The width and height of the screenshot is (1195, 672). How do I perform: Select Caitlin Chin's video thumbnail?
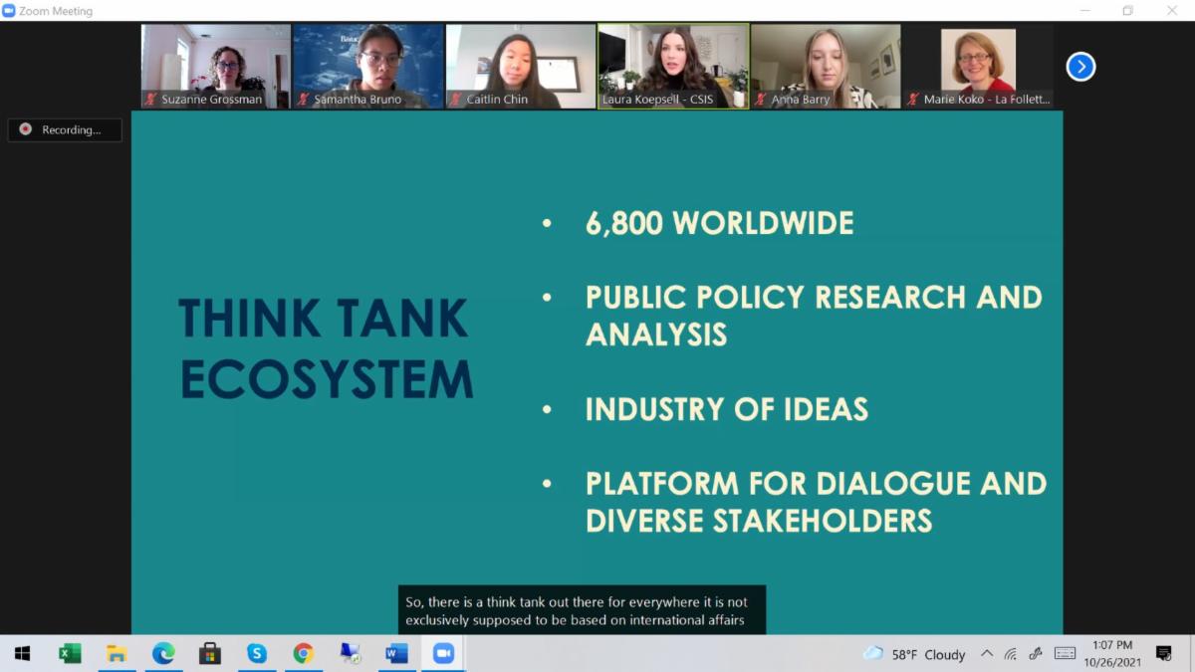point(521,66)
